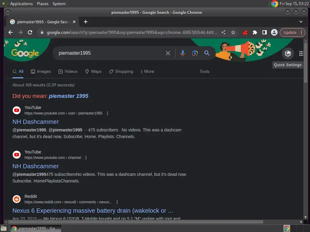The height and width of the screenshot is (232, 310).
Task: Open the second NH Dashcammer result
Action: point(36,166)
